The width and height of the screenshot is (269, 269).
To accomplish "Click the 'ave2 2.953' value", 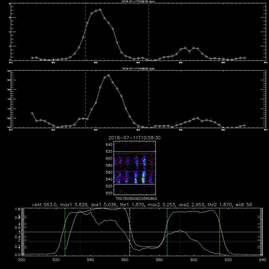I will (x=191, y=205).
